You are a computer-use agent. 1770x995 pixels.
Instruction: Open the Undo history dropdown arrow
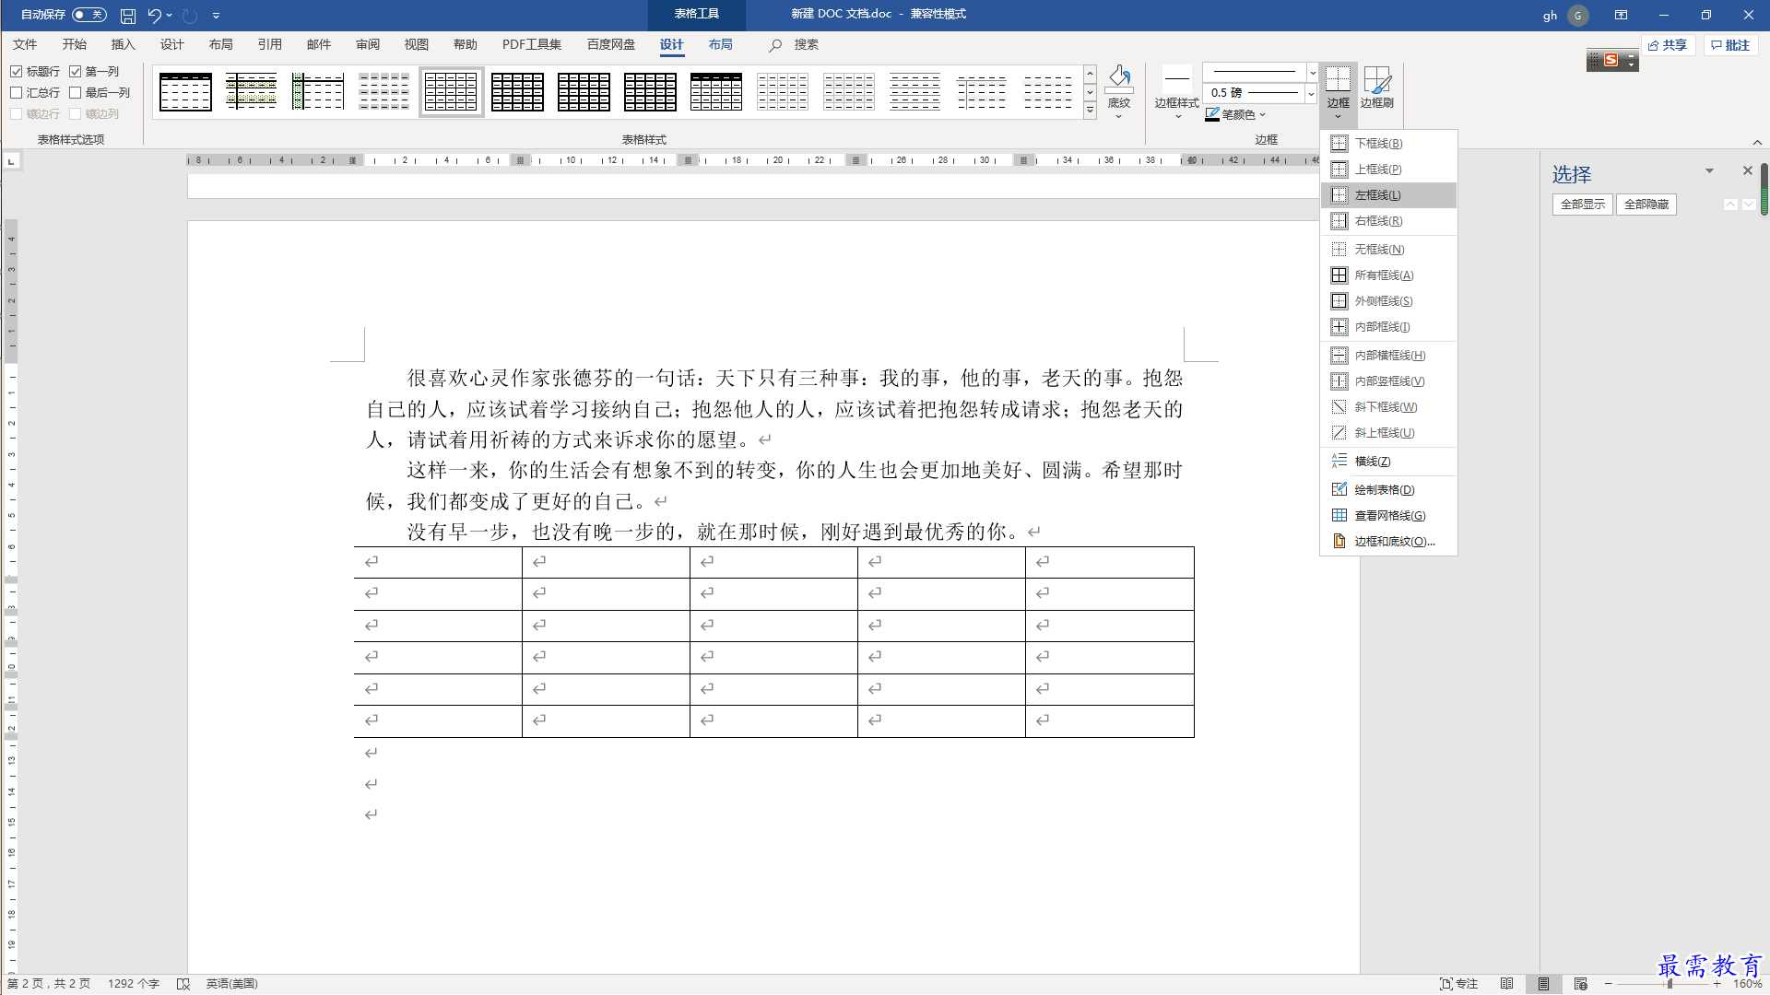170,16
